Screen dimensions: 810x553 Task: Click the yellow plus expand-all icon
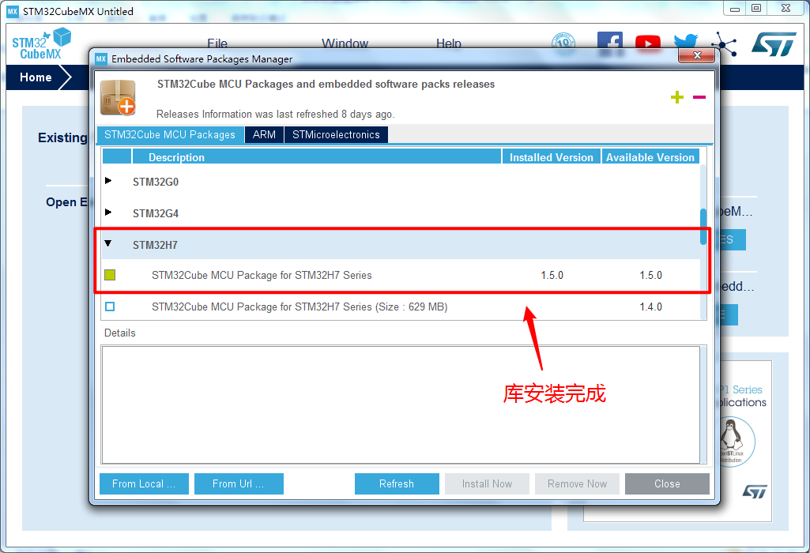tap(676, 97)
